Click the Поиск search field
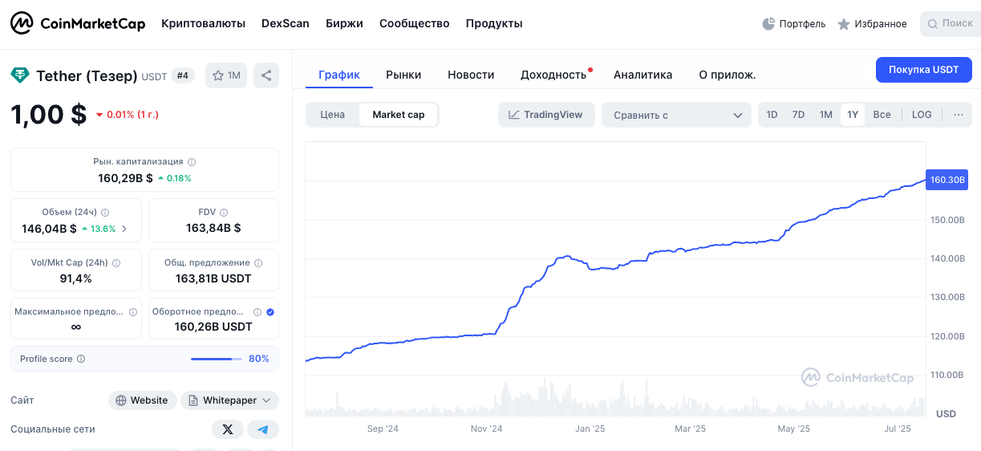This screenshot has height=451, width=981. tap(951, 23)
